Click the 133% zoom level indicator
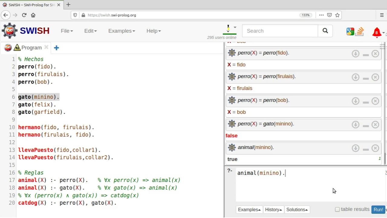 tap(306, 15)
